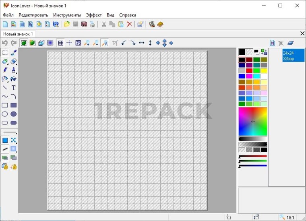306x221 pixels.
Task: Open the line style dropdown
Action: point(10,132)
